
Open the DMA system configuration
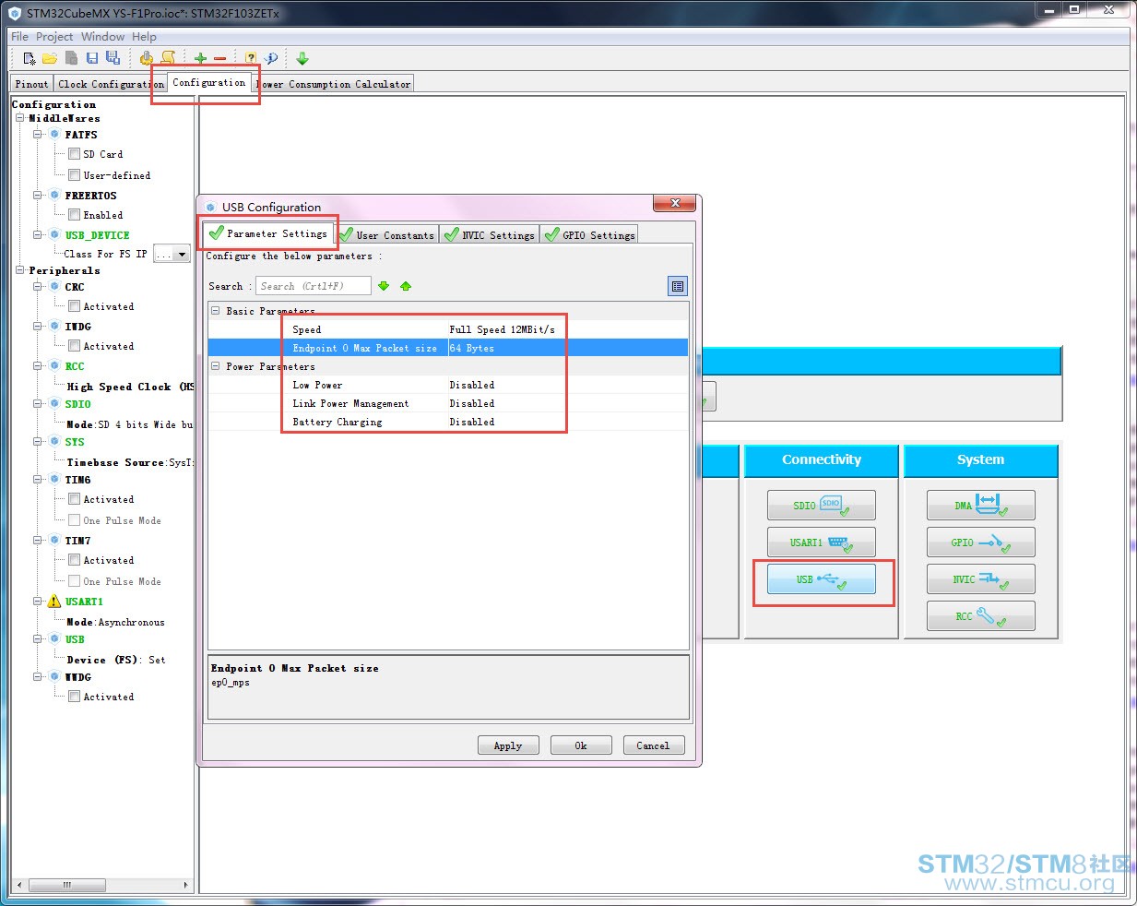tap(981, 506)
